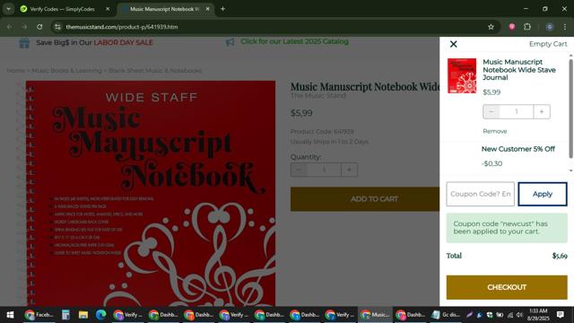Open File Explorer from the taskbar
This screenshot has height=323, width=574.
point(83,315)
